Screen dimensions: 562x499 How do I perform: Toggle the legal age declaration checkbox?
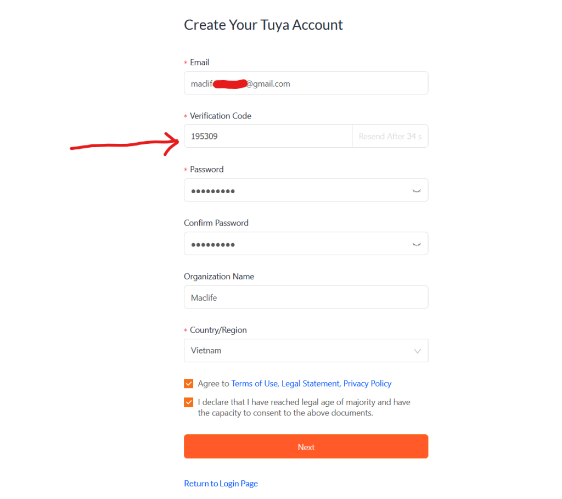click(x=189, y=402)
